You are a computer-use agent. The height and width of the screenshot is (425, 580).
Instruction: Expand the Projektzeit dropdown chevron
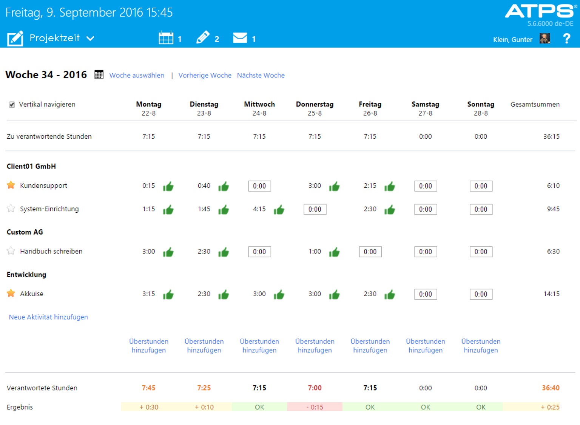(x=90, y=38)
